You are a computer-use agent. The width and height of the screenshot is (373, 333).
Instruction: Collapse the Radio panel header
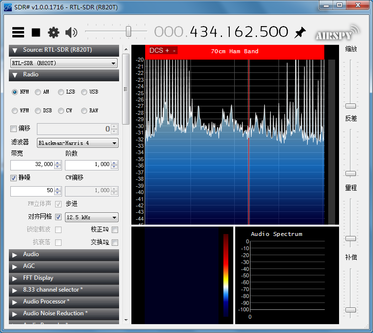pos(64,75)
